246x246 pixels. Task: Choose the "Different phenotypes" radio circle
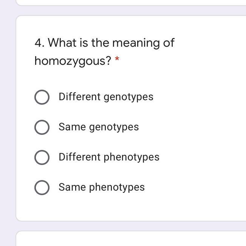coord(42,157)
